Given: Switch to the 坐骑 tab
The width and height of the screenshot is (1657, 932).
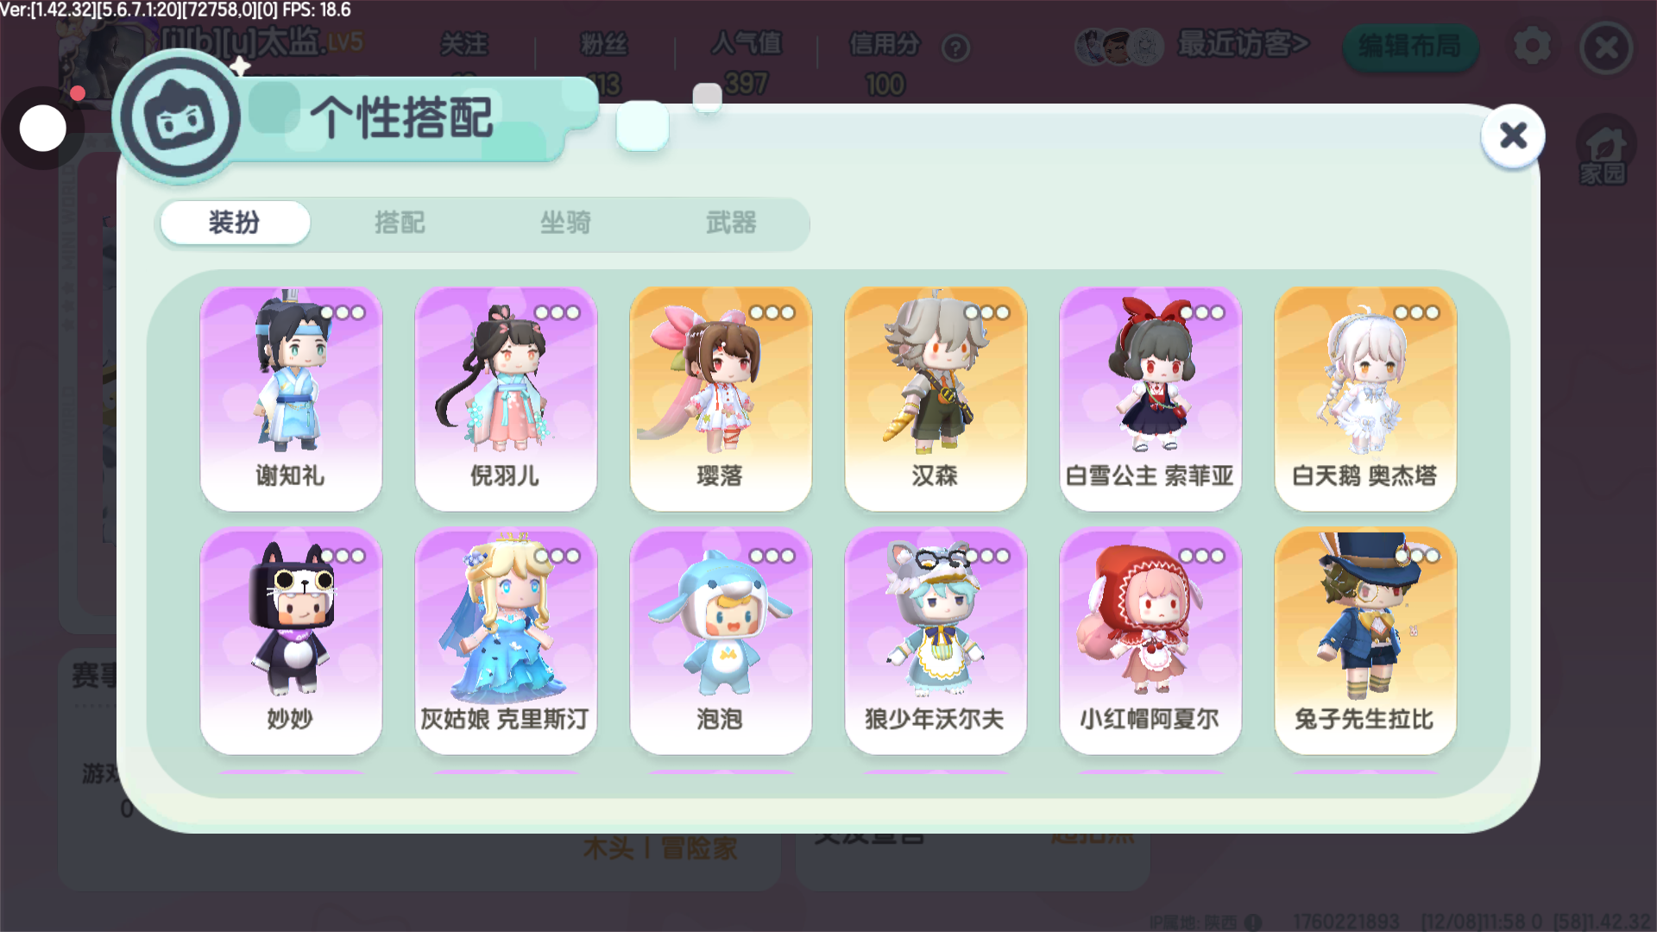Looking at the screenshot, I should (x=565, y=223).
